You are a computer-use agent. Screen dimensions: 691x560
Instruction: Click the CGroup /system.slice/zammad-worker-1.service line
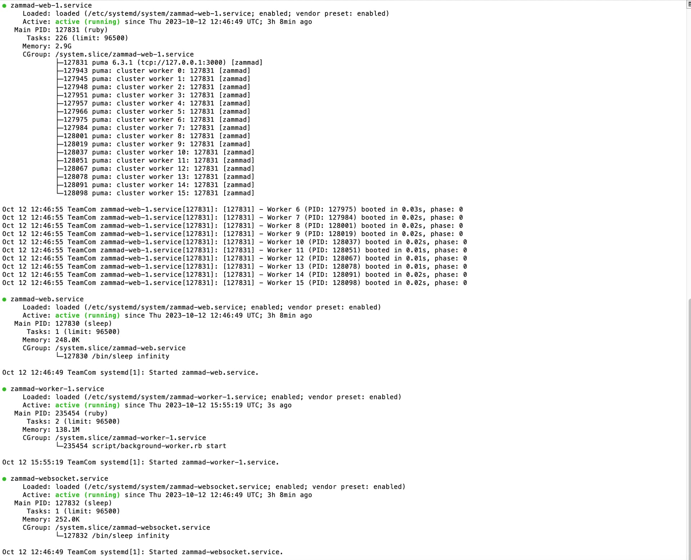(114, 438)
